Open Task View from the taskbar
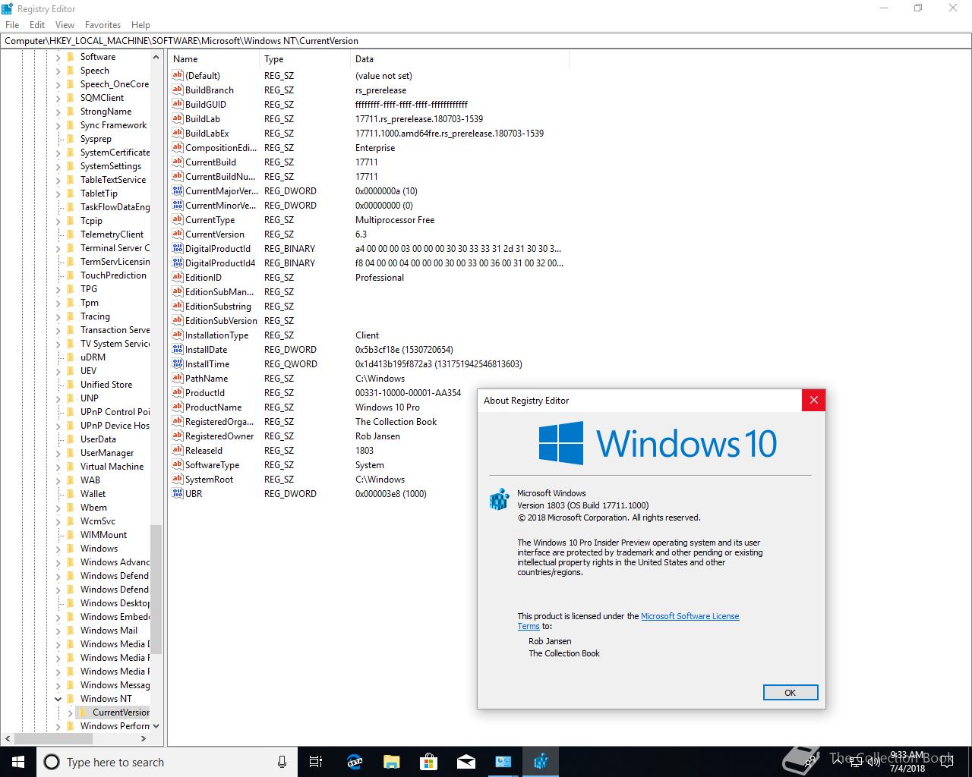Image resolution: width=972 pixels, height=777 pixels. coord(317,762)
